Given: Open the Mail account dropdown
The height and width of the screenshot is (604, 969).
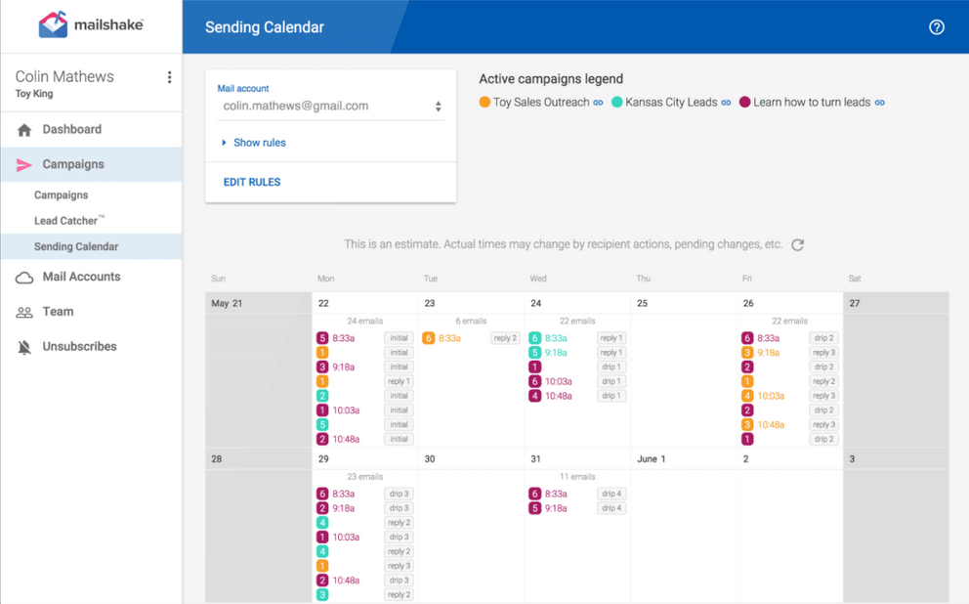Looking at the screenshot, I should (x=330, y=107).
